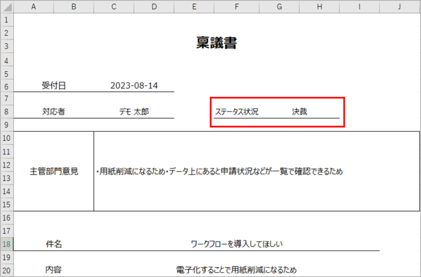The height and width of the screenshot is (277, 421).
Task: Select row 2 header
Action: (x=7, y=33)
